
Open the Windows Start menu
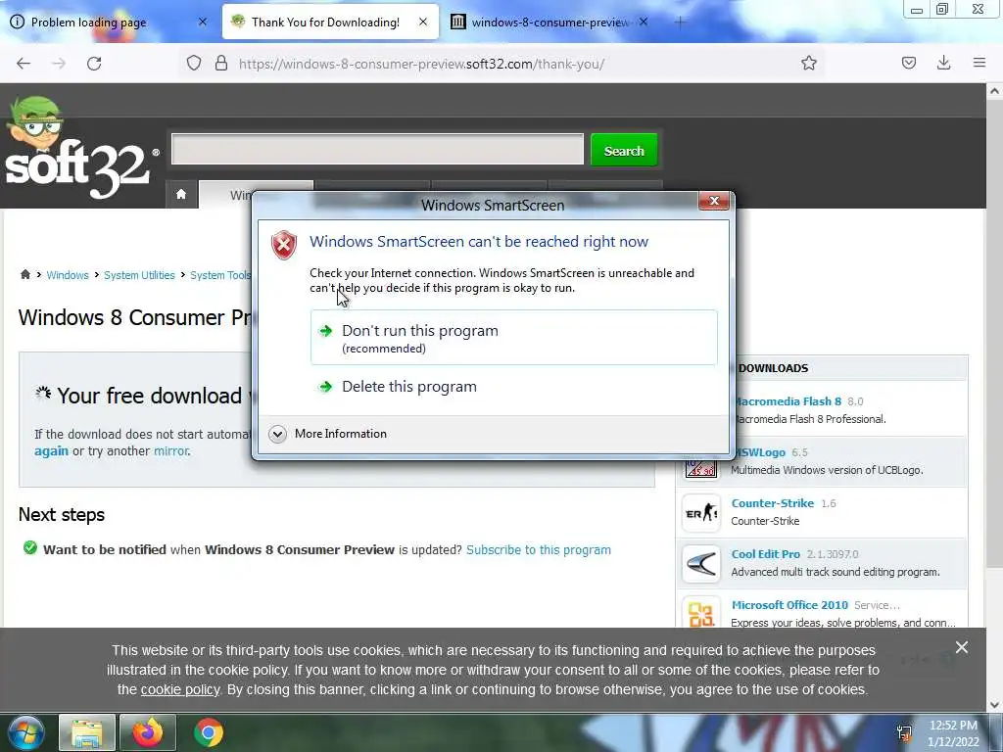coord(25,732)
